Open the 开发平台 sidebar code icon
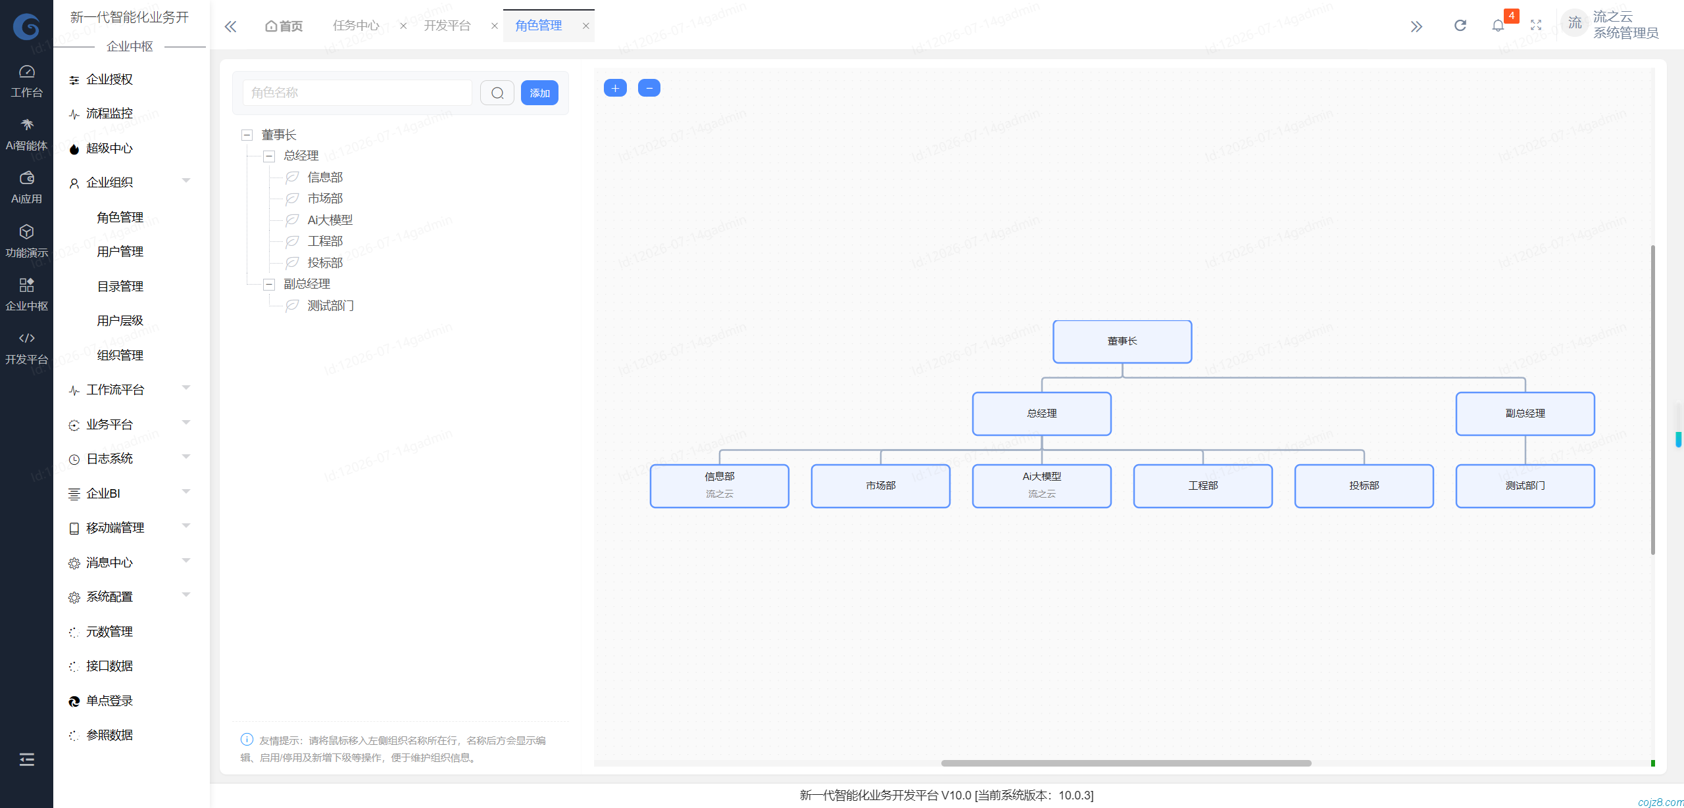This screenshot has height=808, width=1684. click(26, 348)
